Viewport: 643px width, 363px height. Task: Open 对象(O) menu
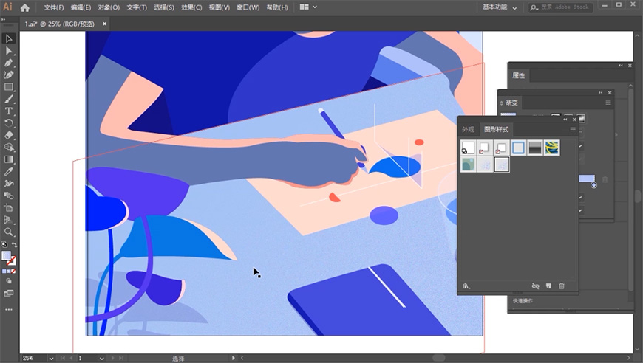coord(109,7)
